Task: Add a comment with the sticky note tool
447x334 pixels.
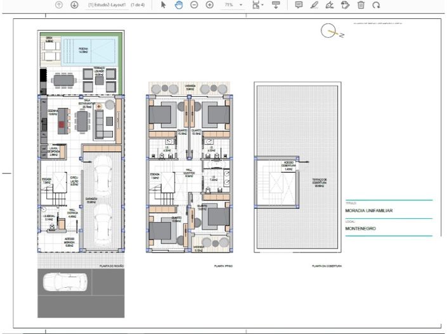Action: tap(299, 4)
